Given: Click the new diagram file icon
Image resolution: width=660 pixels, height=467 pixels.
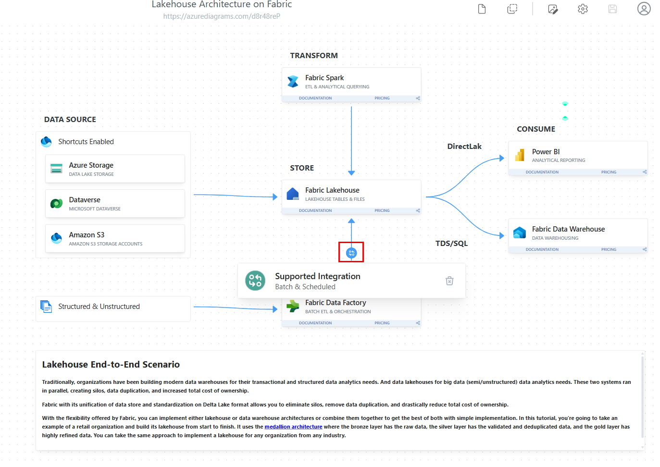Looking at the screenshot, I should click(482, 9).
